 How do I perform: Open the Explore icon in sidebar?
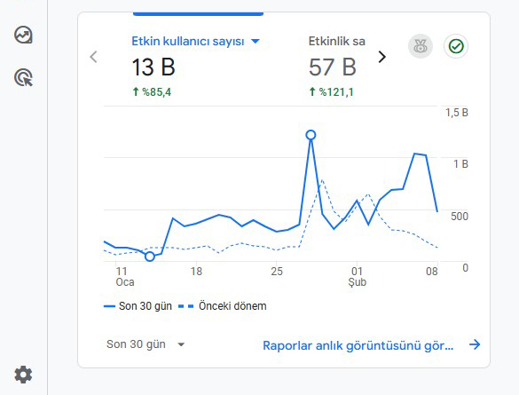23,35
